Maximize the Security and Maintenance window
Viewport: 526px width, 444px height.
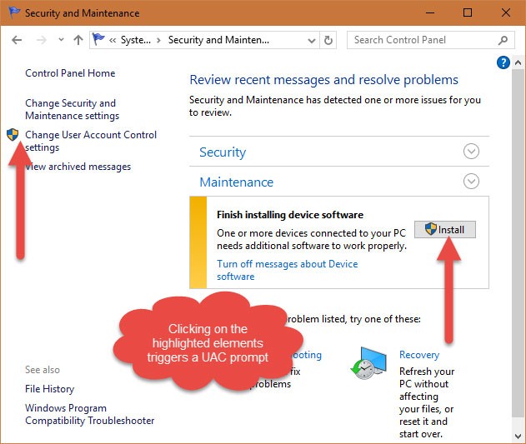tap(468, 12)
